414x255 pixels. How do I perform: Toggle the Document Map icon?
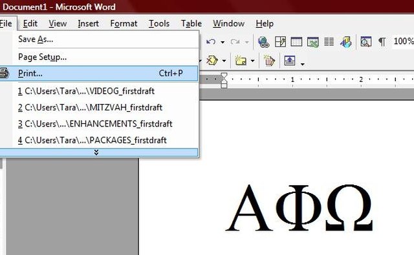click(366, 41)
